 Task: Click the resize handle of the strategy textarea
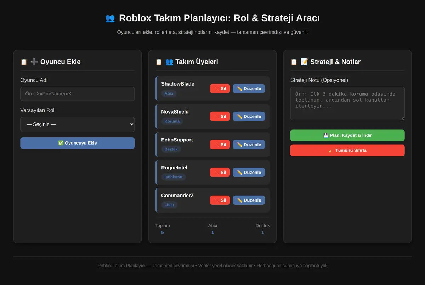(x=402, y=118)
